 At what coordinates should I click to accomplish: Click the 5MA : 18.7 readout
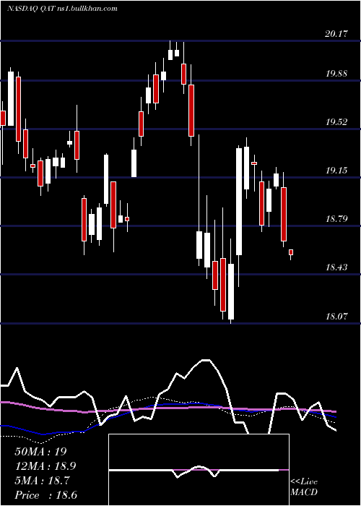pyautogui.click(x=42, y=481)
